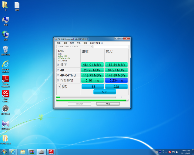Viewport: 194px width, 155px height.
Task: Open the volume speaker tray icon
Action: click(177, 152)
